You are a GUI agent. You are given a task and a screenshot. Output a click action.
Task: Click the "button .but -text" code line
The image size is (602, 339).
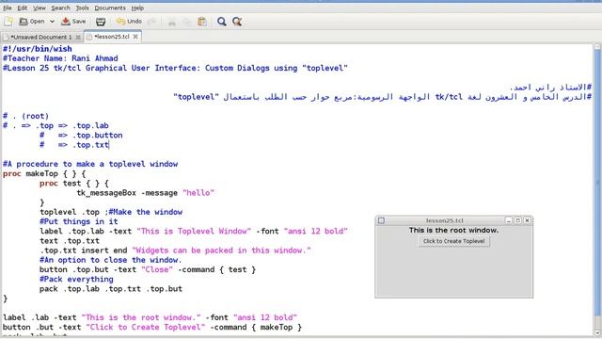(152, 328)
